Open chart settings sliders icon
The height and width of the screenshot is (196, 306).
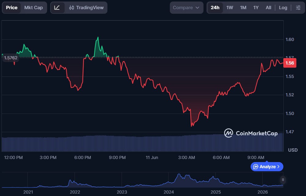(298, 8)
